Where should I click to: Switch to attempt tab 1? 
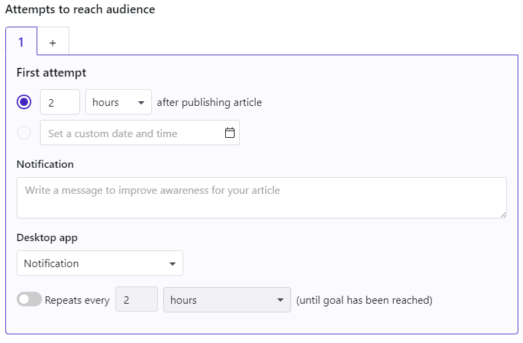(x=21, y=41)
